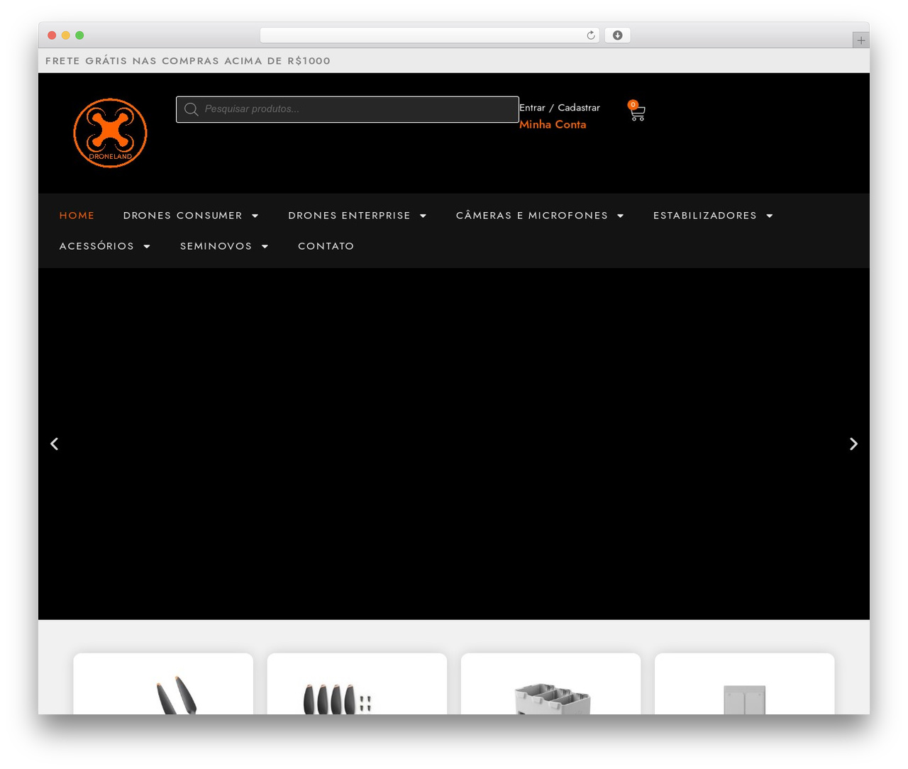Expand Drones Enterprise dropdown arrow

423,216
